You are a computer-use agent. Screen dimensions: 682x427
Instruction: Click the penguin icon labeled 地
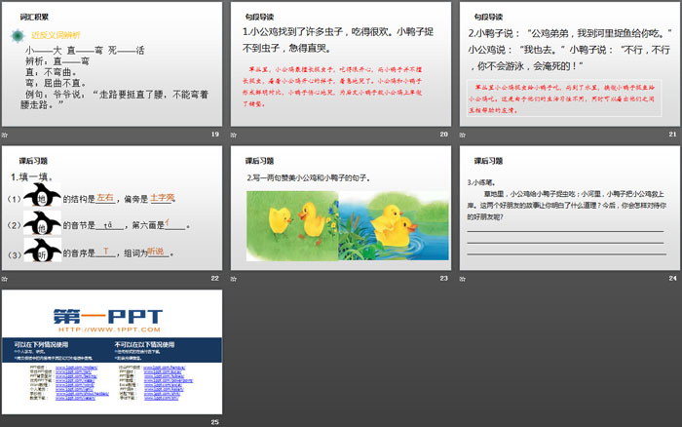coord(42,197)
